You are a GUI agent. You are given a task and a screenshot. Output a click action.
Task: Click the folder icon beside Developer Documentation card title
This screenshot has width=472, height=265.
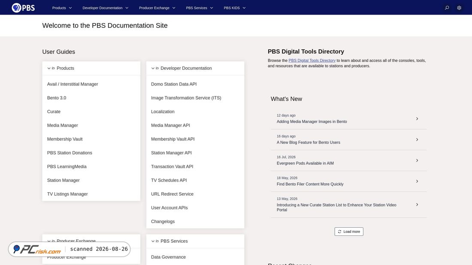[157, 68]
